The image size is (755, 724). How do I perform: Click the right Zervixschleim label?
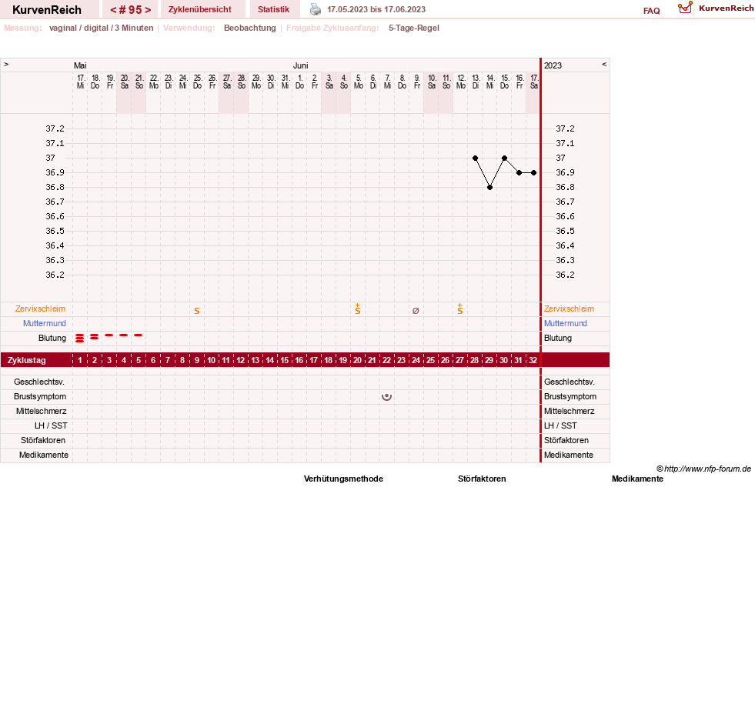coord(570,309)
